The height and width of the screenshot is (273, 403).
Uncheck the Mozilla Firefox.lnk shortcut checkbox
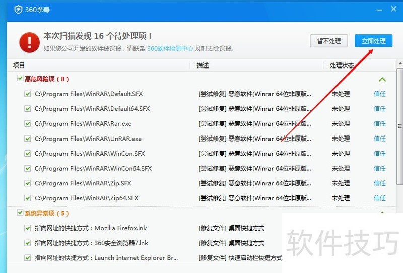click(x=28, y=228)
